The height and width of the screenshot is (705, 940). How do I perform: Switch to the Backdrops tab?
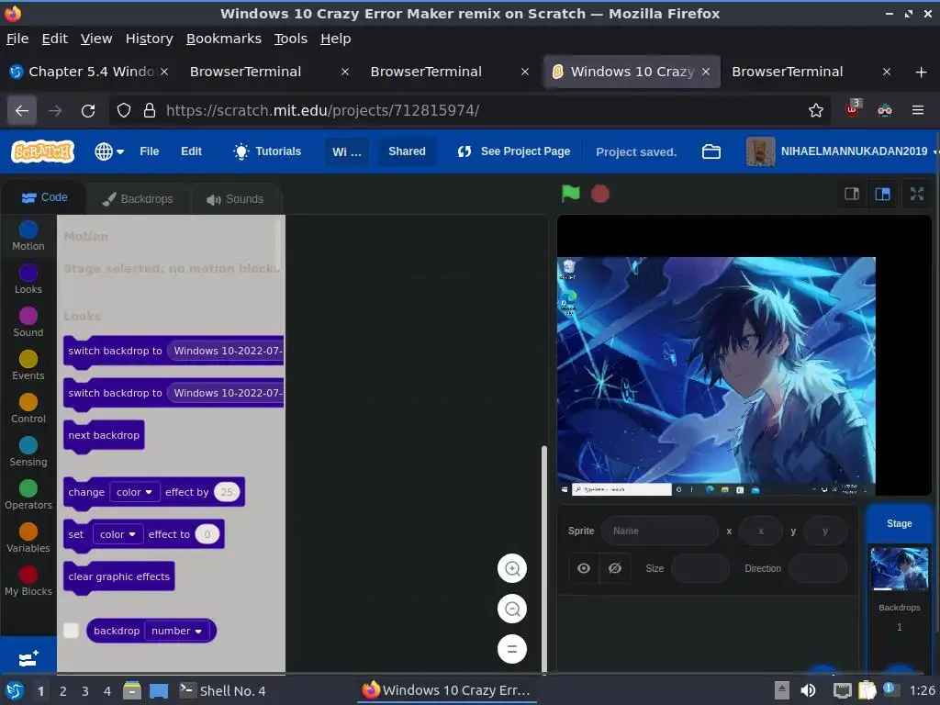[x=138, y=199]
